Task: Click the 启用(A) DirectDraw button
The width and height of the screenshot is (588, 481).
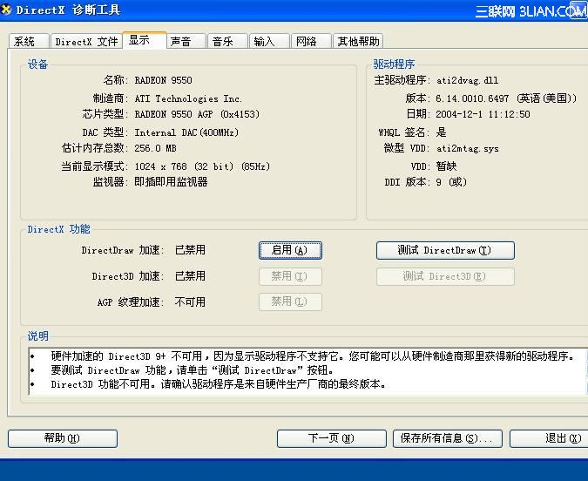Action: [x=290, y=250]
